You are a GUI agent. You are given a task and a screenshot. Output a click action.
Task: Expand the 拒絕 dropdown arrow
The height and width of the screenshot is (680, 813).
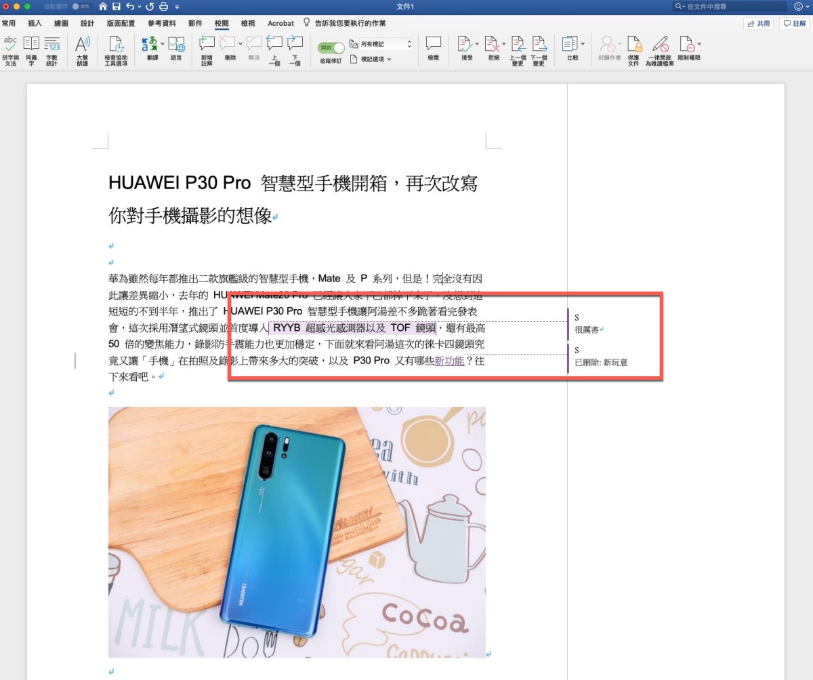(x=504, y=45)
